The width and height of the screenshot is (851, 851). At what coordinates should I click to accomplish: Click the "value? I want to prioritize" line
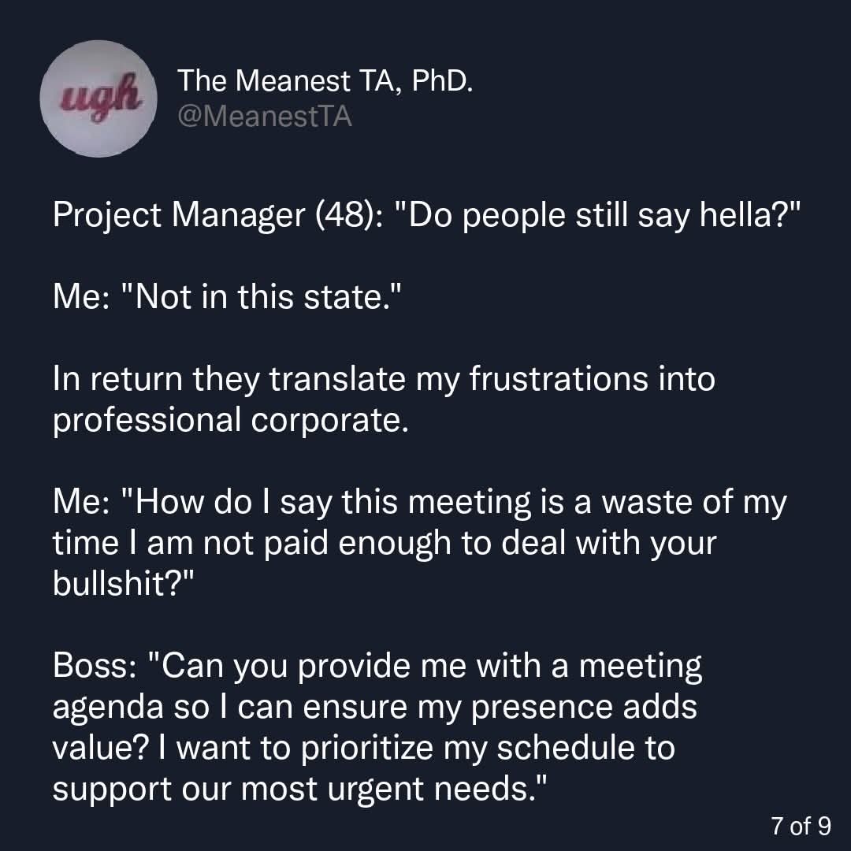pos(363,748)
